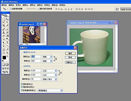Click the white background color swatch

[7, 60]
